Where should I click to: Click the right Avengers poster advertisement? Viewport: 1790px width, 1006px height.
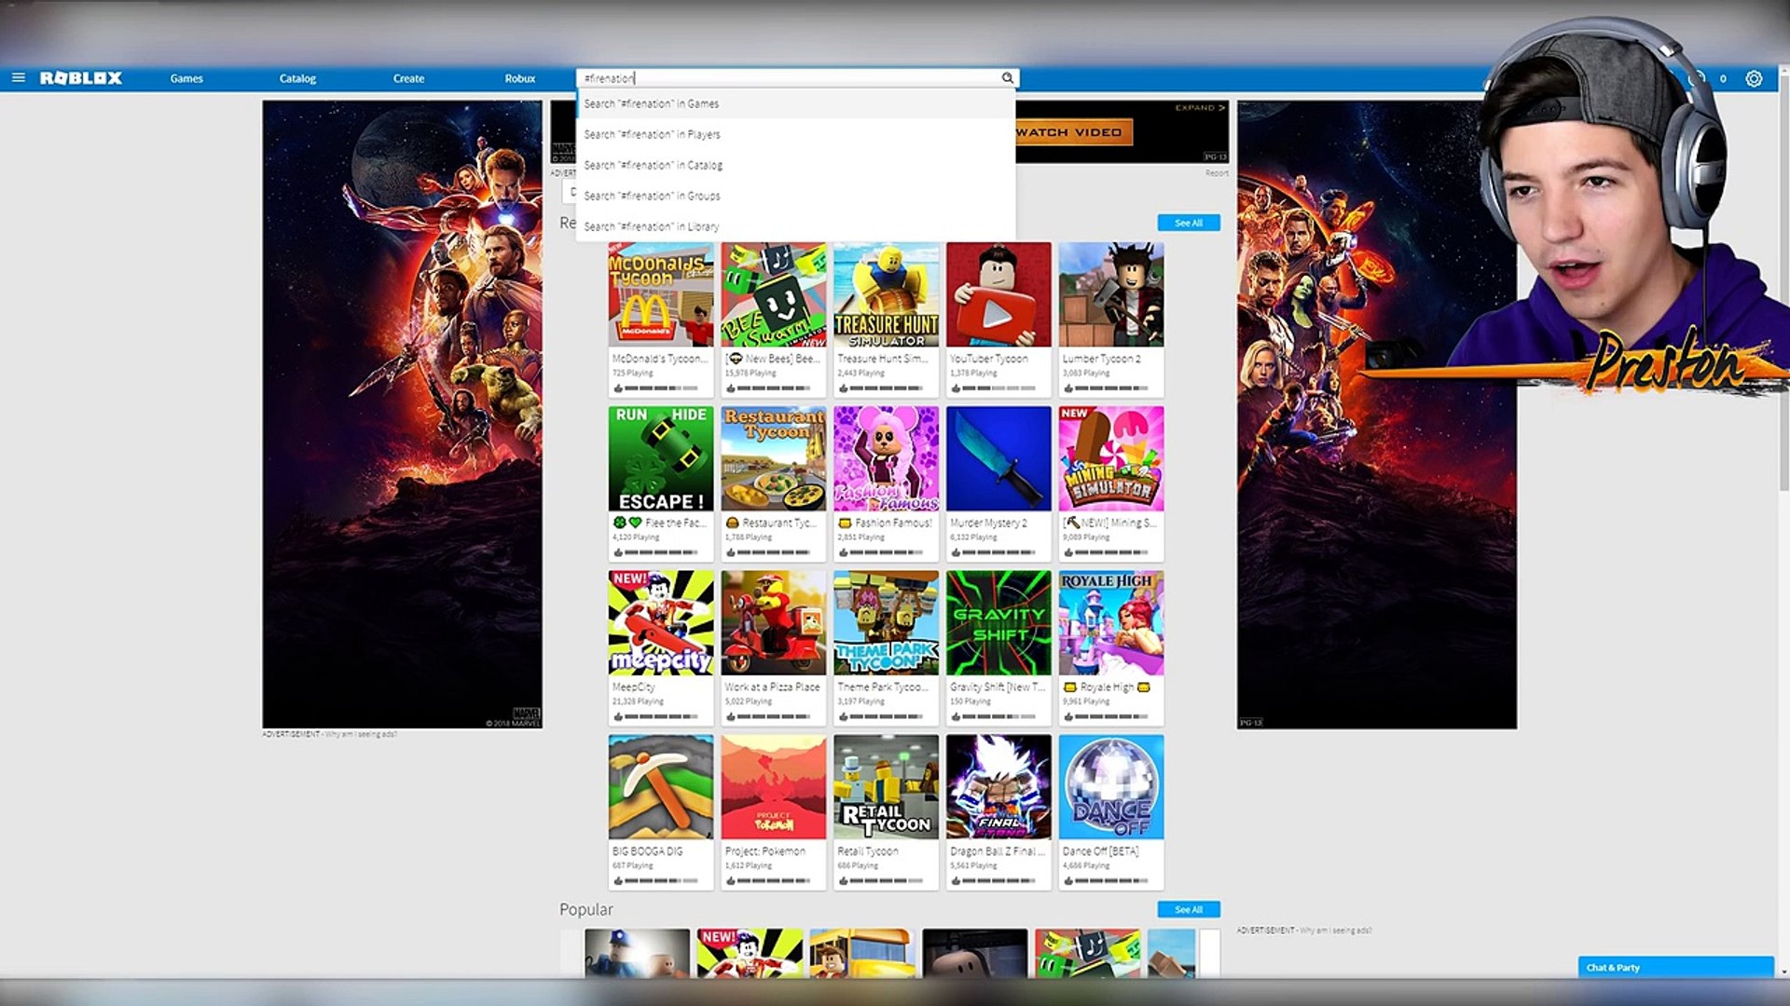[1377, 415]
